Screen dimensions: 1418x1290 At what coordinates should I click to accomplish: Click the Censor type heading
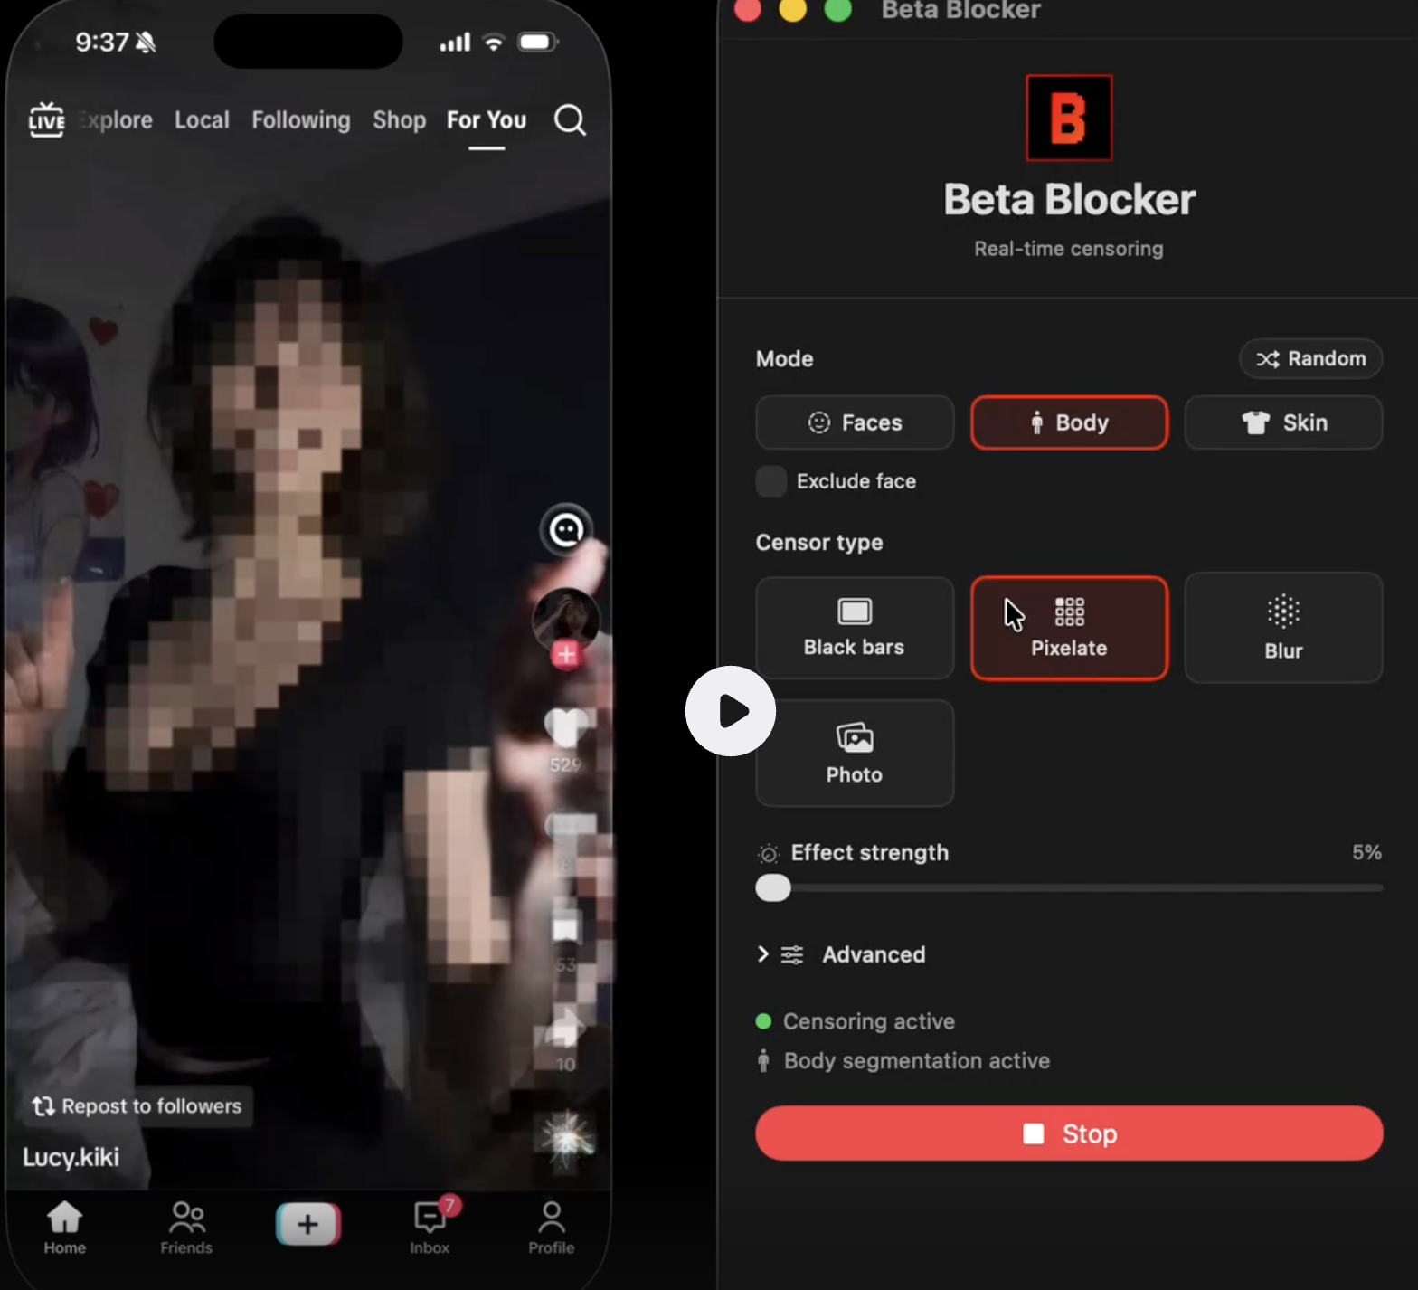[x=819, y=543]
